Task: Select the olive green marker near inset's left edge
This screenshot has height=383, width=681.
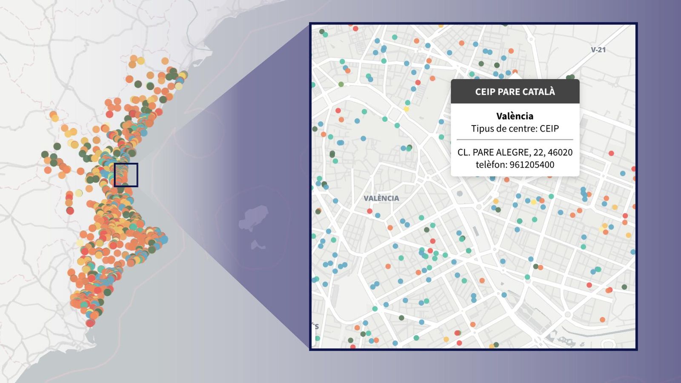Action: tap(341, 84)
